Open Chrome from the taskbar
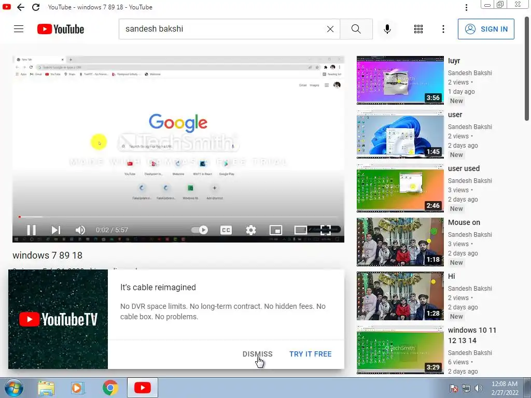The height and width of the screenshot is (398, 531). 110,388
